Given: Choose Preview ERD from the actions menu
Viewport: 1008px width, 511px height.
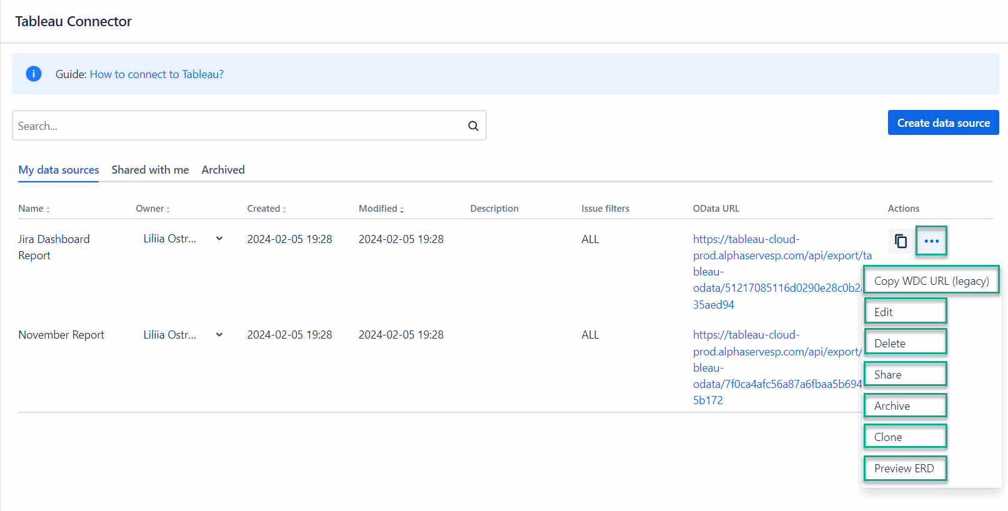Looking at the screenshot, I should coord(906,468).
